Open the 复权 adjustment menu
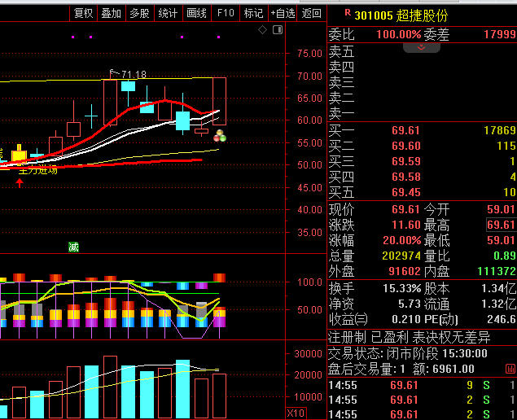Image resolution: width=517 pixels, height=420 pixels. tap(83, 13)
